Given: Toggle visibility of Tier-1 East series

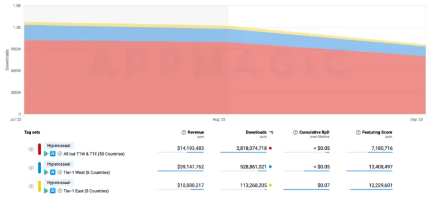Looking at the screenshot, I should [31, 186].
